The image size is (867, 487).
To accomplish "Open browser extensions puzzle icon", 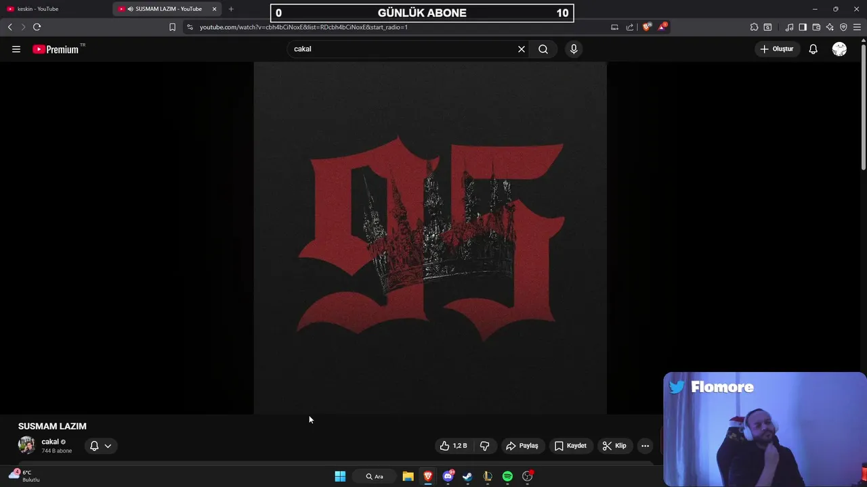I will (754, 27).
